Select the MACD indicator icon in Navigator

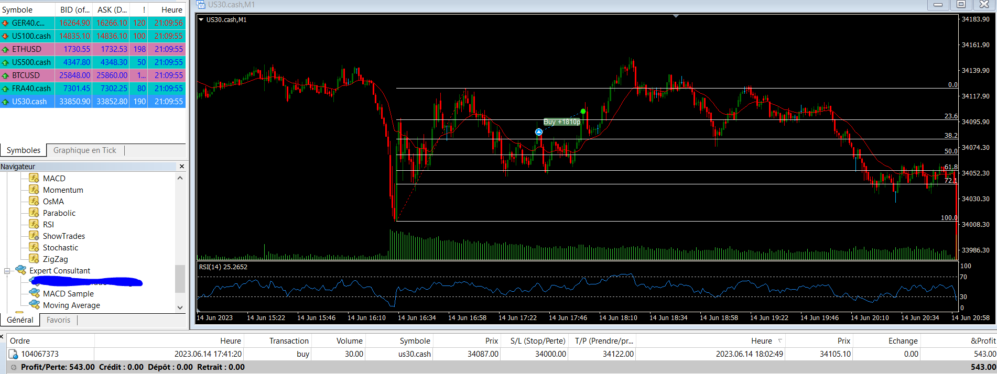(34, 178)
